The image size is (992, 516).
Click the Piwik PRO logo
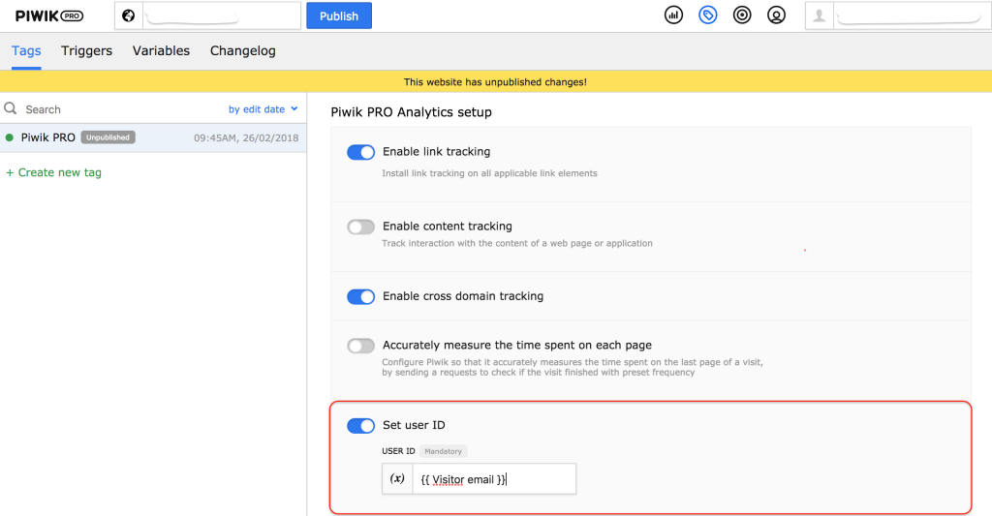[x=48, y=15]
